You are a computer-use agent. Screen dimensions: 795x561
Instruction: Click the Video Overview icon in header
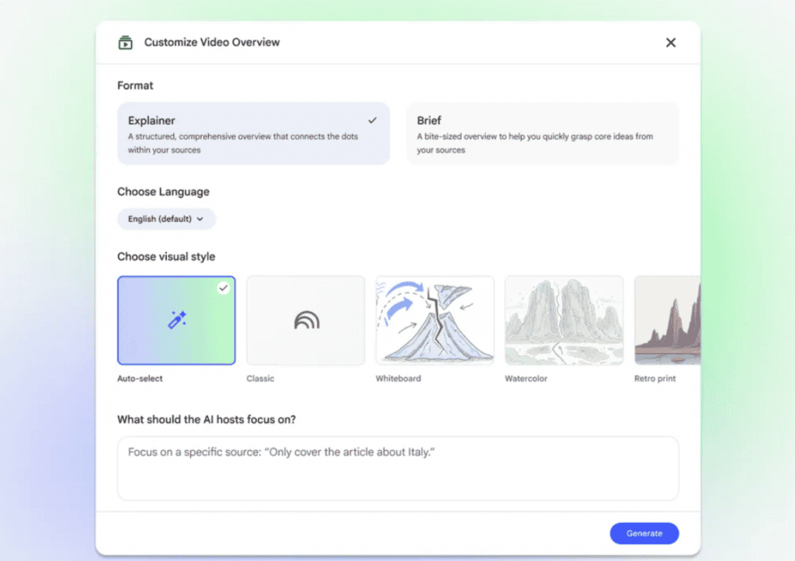tap(125, 43)
